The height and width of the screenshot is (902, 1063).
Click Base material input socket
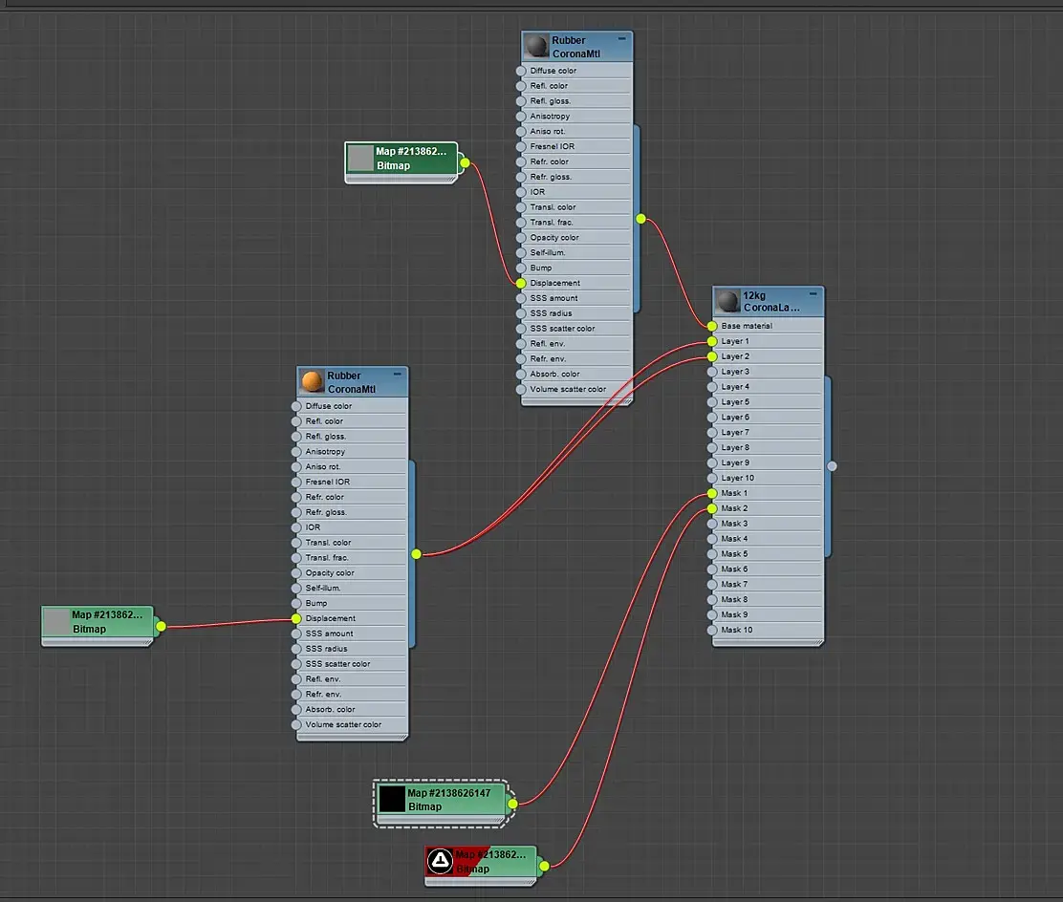[712, 326]
